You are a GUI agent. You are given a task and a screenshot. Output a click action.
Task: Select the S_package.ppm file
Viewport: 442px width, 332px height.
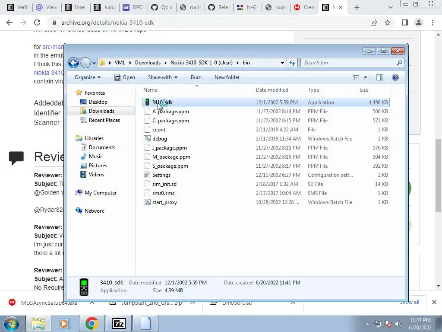click(x=170, y=166)
